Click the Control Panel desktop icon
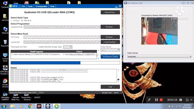The width and height of the screenshot is (194, 109). (x=5, y=57)
